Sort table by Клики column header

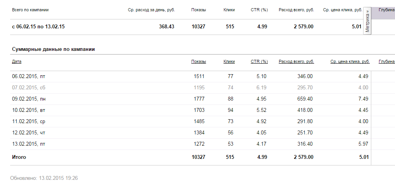(229, 62)
